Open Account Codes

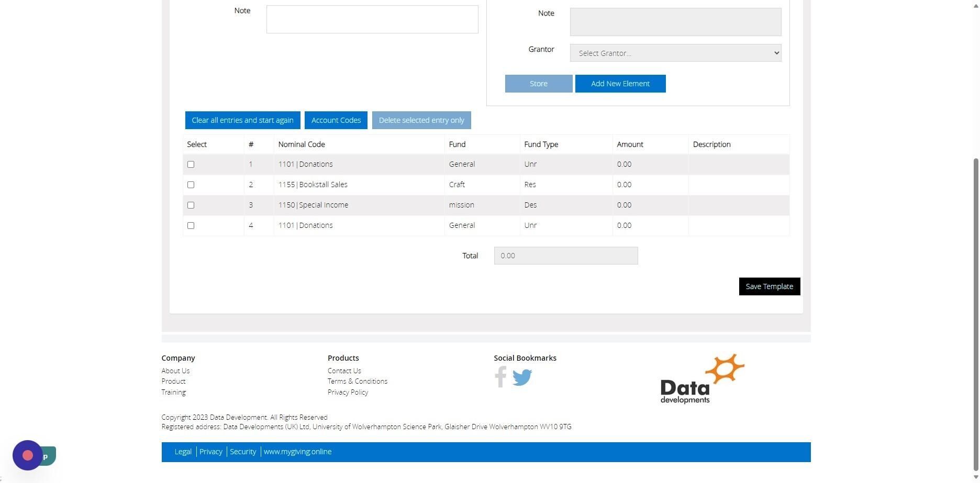336,120
